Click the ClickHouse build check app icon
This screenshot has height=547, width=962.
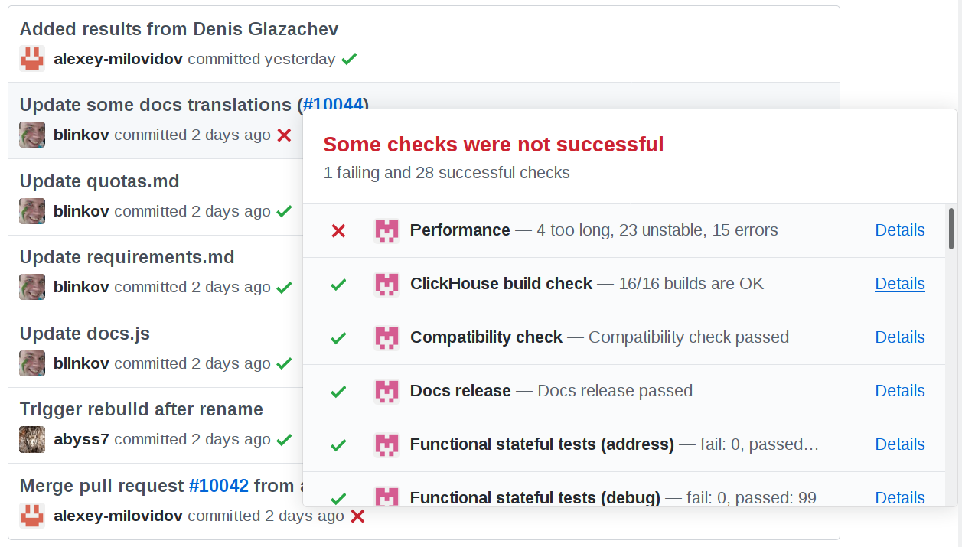[x=386, y=284]
